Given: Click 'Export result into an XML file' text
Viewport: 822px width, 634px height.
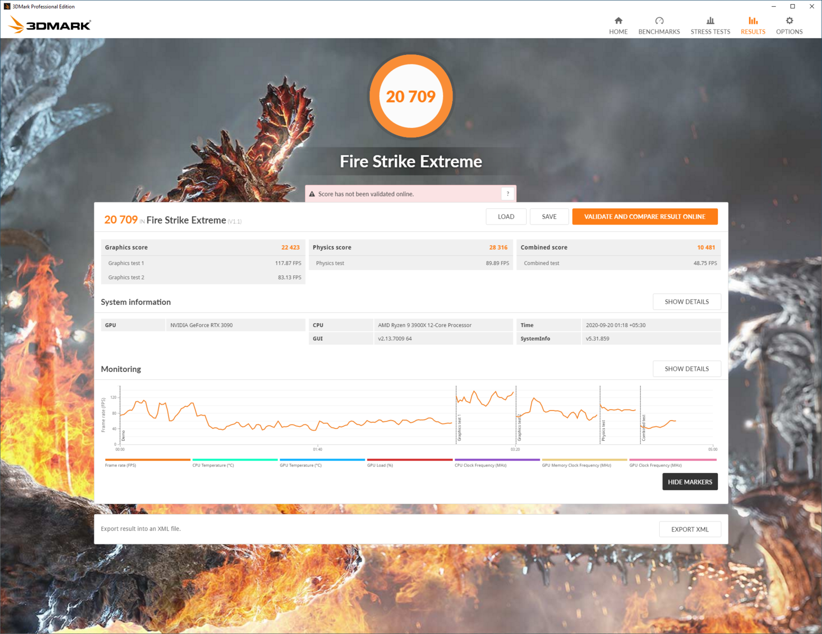Looking at the screenshot, I should (x=141, y=529).
